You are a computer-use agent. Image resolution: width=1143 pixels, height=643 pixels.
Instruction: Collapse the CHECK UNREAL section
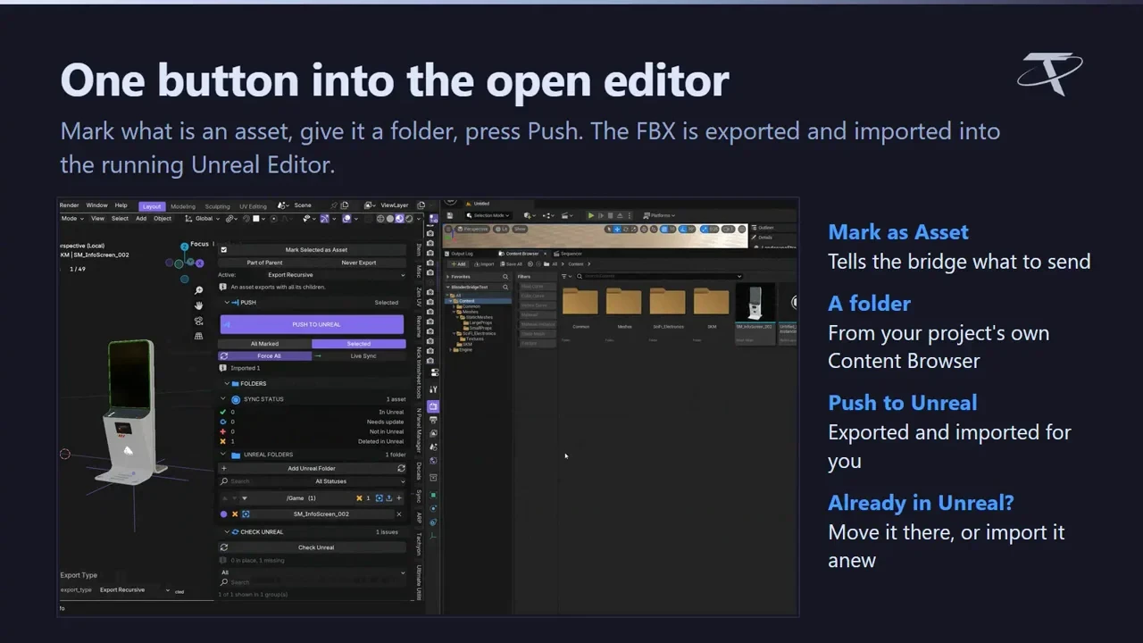coord(225,532)
